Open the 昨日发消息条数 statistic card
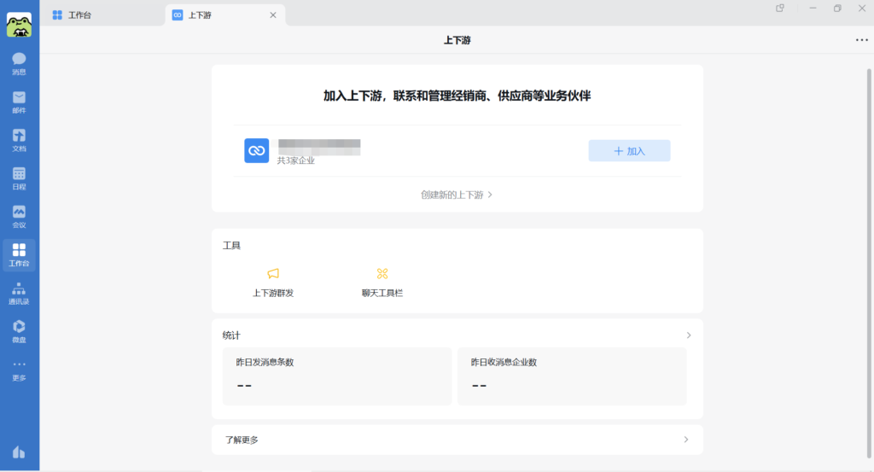Viewport: 874px width, 472px height. [x=337, y=376]
